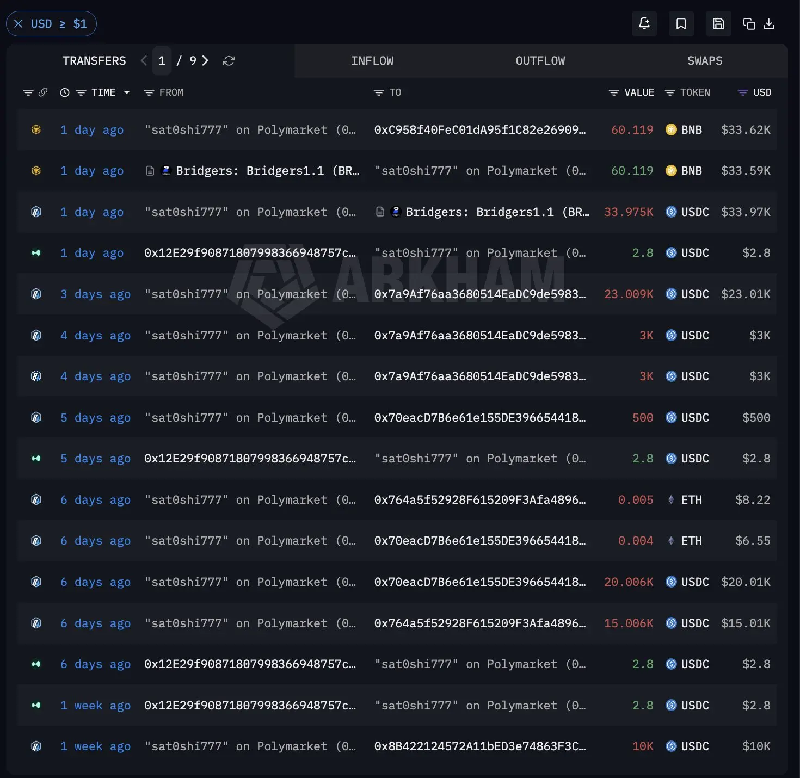The image size is (800, 778).
Task: Click the BNB chain icon in the $33.62K row
Action: click(36, 130)
